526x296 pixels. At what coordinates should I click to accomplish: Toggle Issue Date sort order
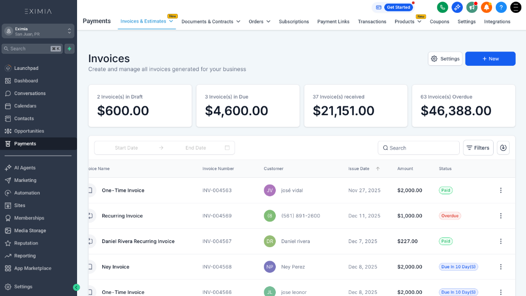[x=379, y=169]
